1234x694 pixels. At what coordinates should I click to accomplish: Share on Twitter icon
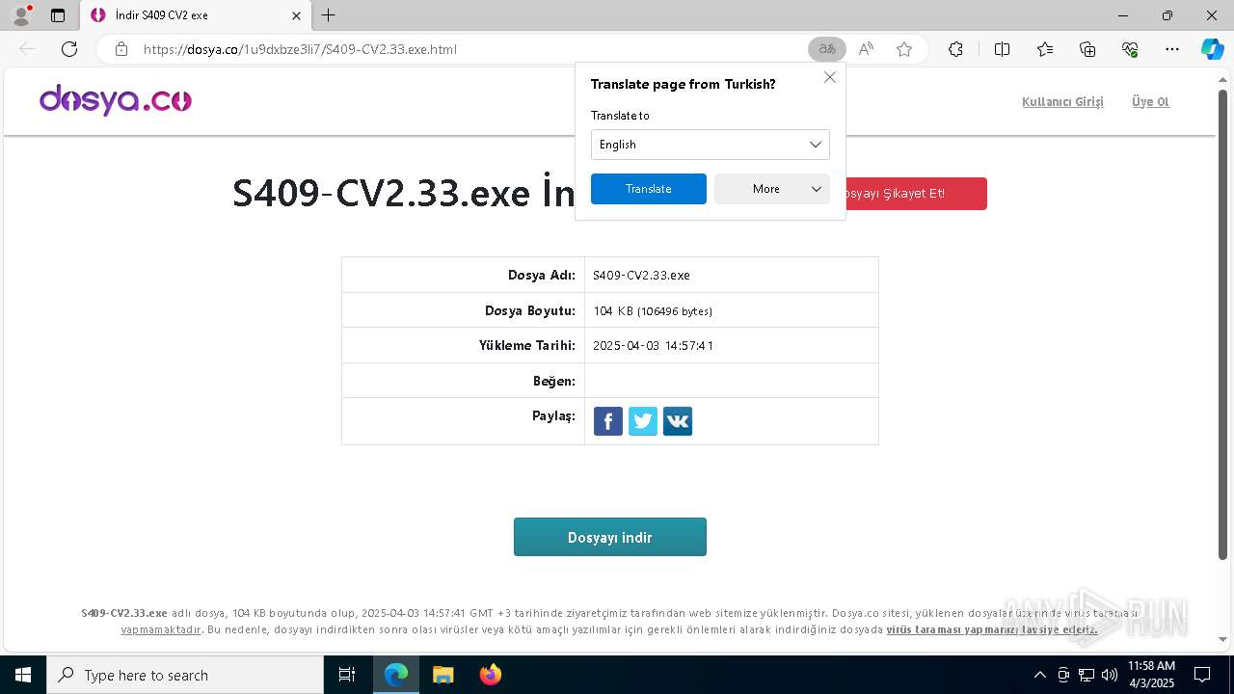coord(643,421)
